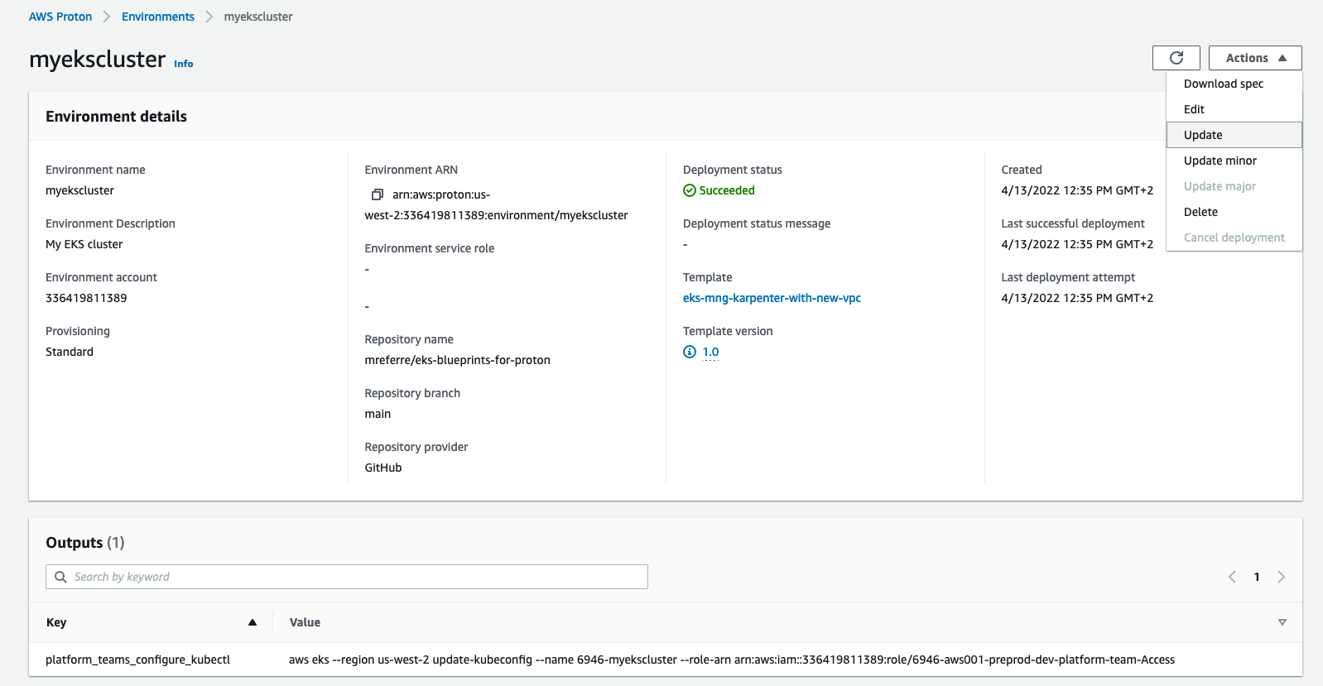The width and height of the screenshot is (1323, 686).
Task: Click the Value column header
Action: coord(305,622)
